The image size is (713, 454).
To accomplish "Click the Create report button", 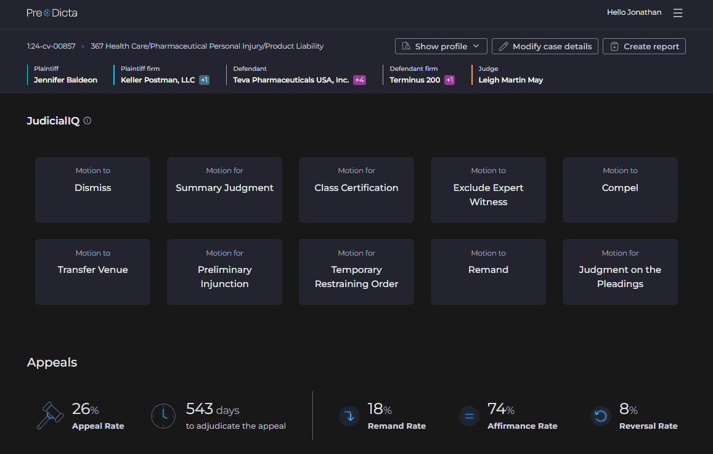I will point(644,46).
